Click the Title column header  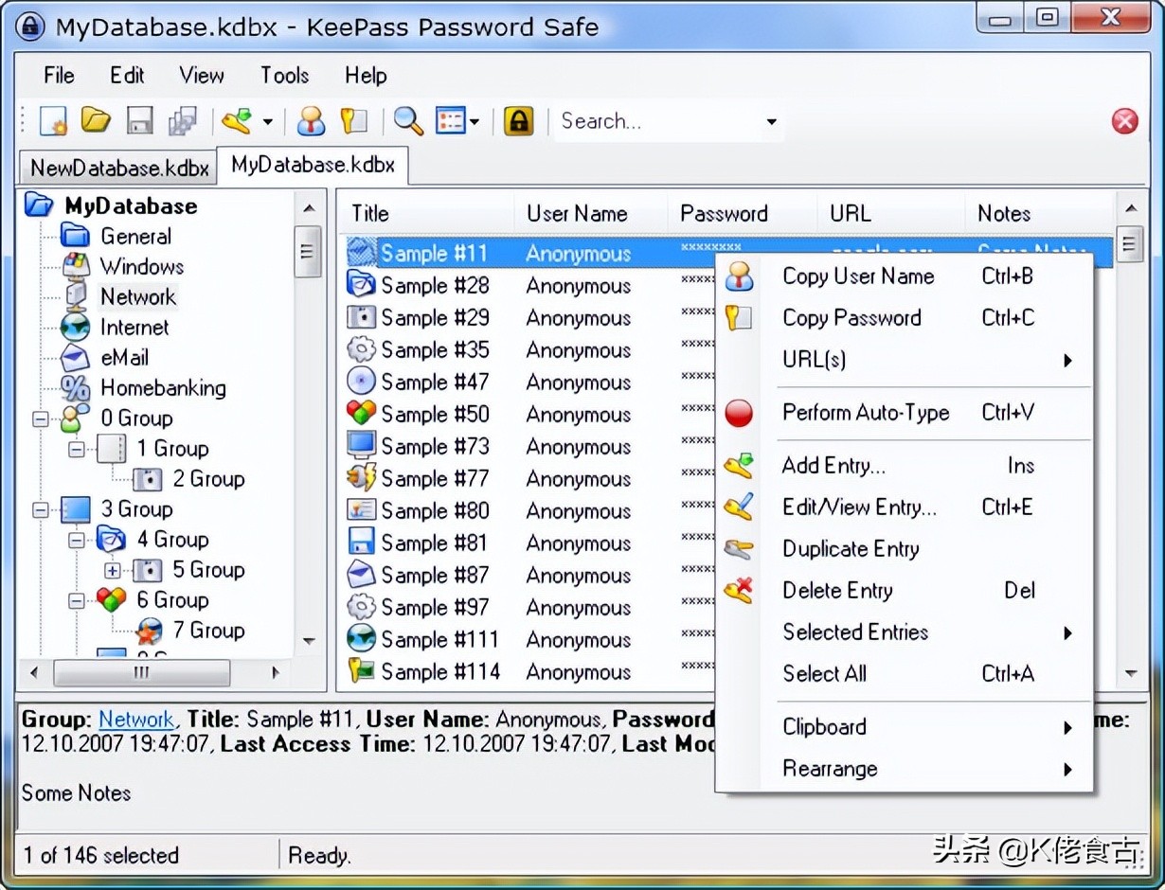427,214
